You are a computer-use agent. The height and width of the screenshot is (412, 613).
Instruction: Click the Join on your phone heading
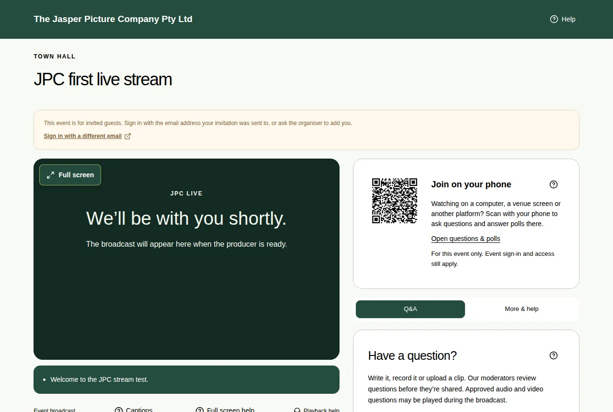[x=471, y=184]
